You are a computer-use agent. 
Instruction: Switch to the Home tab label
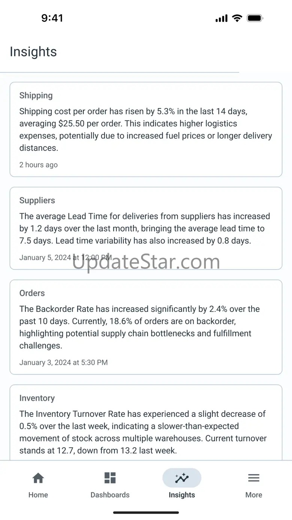38,495
